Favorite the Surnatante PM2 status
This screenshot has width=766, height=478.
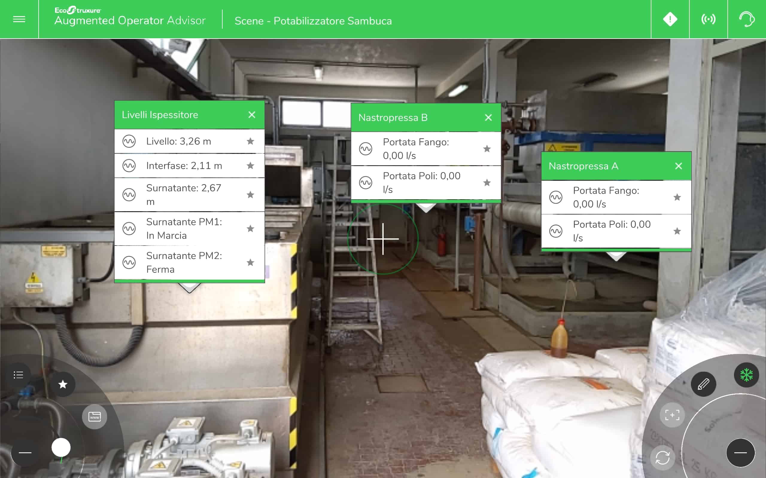250,262
